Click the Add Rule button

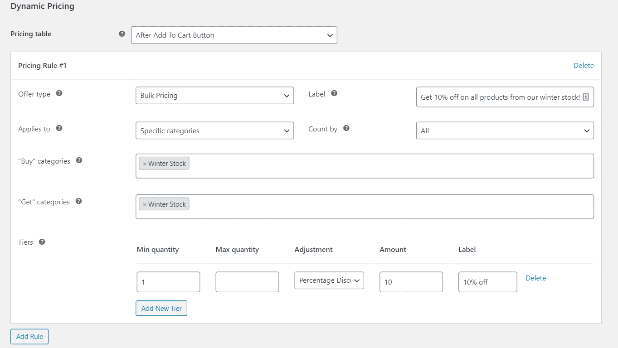pyautogui.click(x=29, y=337)
